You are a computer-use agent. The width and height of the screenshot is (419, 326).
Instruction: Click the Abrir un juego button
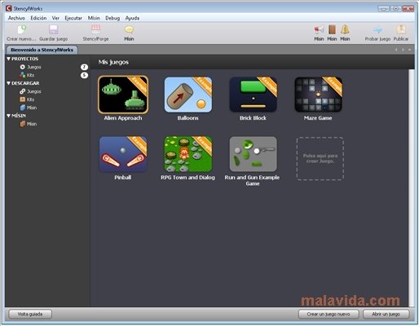[386, 314]
